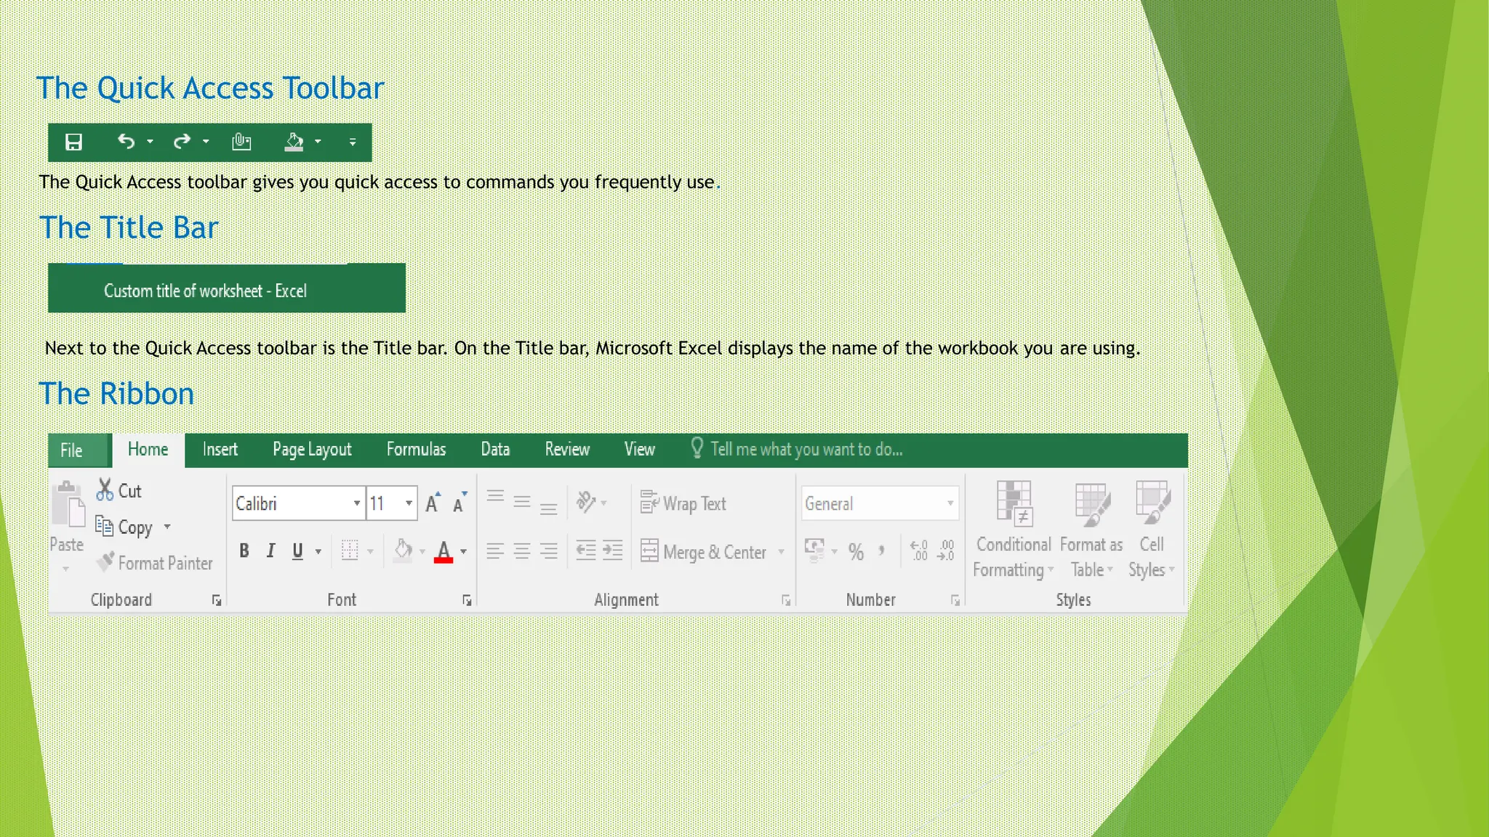Open the File tab
This screenshot has height=837, width=1489.
click(x=71, y=450)
